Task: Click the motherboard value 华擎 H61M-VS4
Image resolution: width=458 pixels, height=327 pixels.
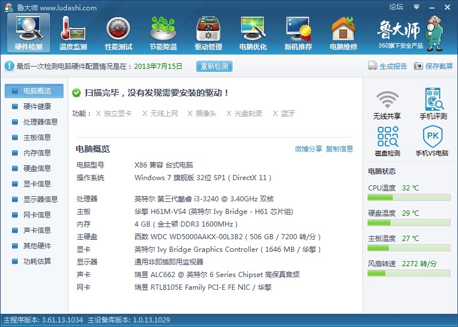Action: pyautogui.click(x=214, y=212)
